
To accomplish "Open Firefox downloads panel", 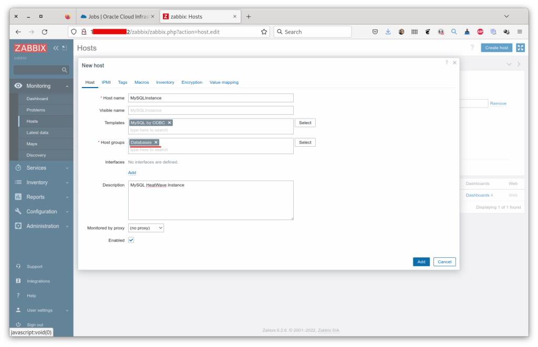I will point(388,32).
